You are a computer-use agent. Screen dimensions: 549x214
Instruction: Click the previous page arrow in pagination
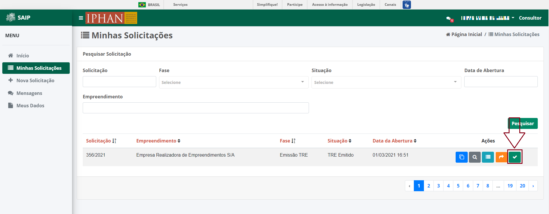click(410, 186)
